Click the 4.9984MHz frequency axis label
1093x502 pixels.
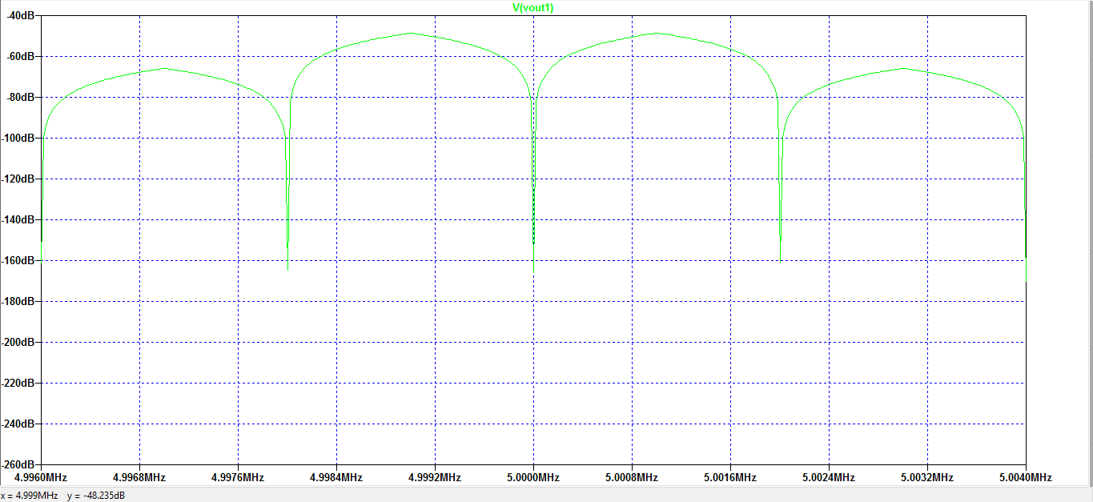pyautogui.click(x=336, y=477)
